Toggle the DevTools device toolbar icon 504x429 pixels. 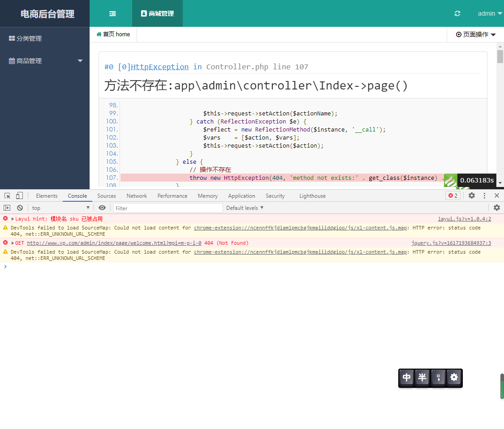[19, 196]
